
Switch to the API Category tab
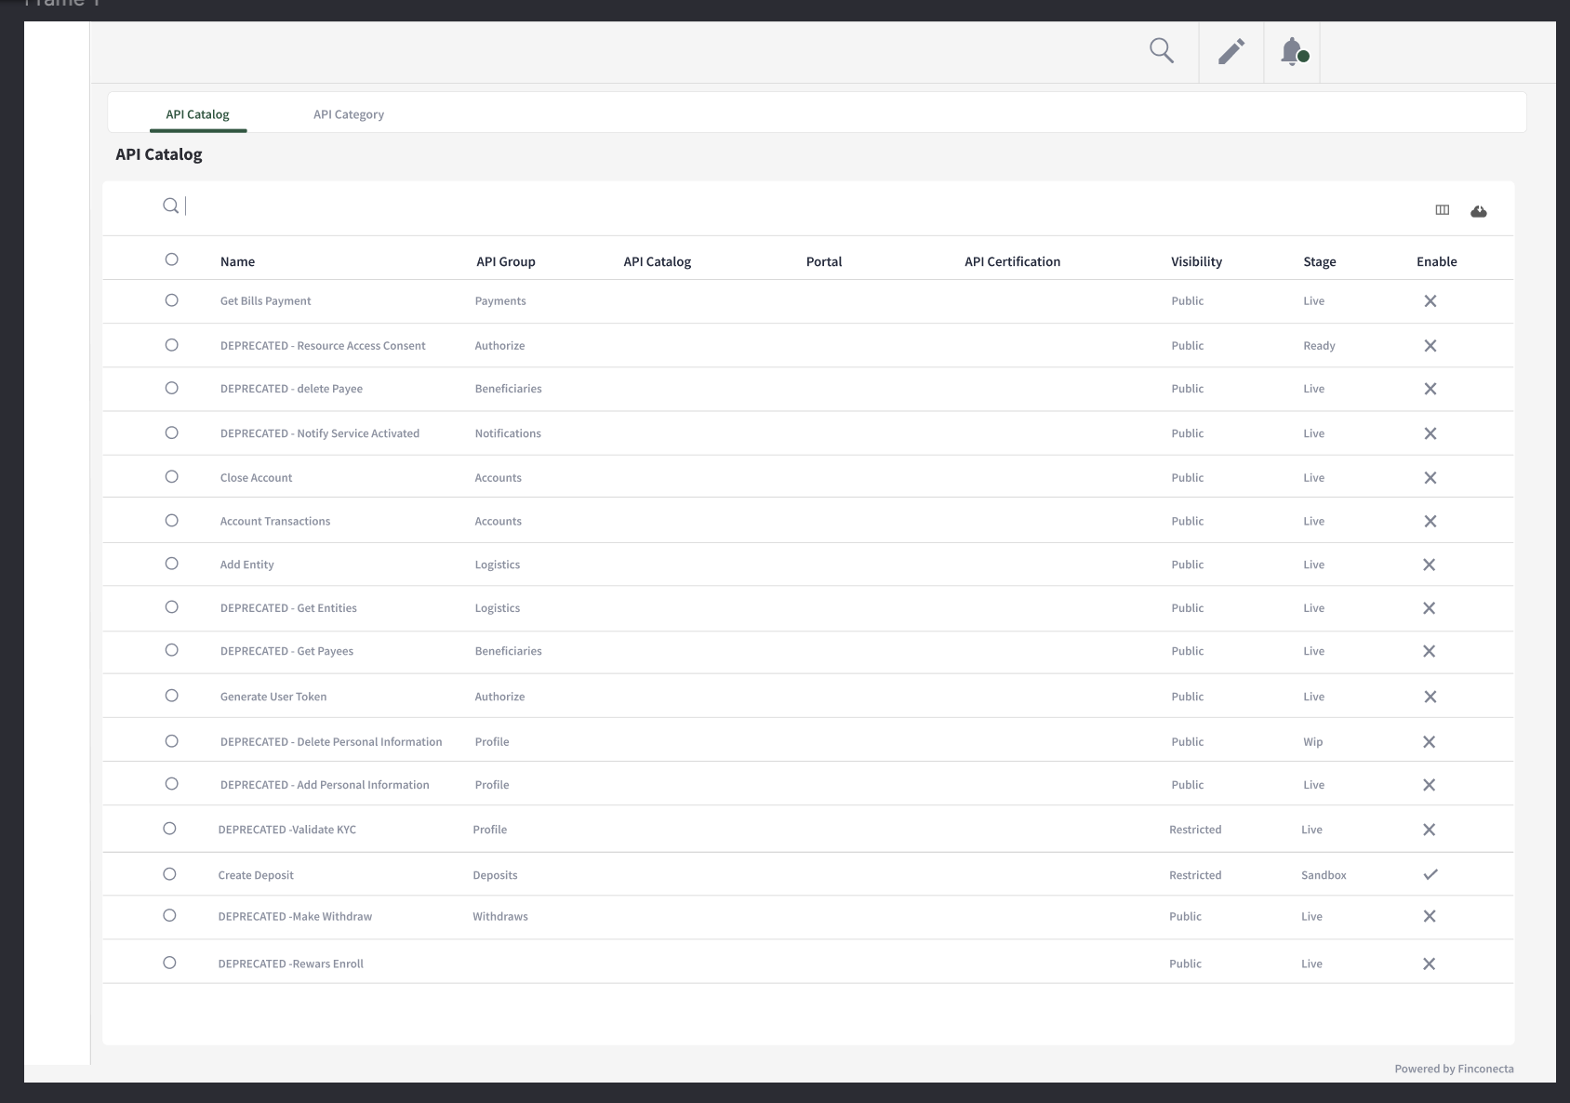point(349,114)
